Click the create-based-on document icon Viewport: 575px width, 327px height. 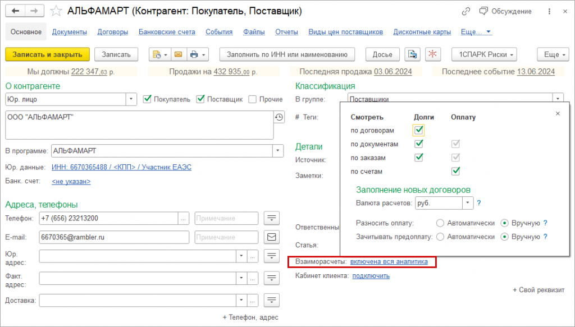160,54
